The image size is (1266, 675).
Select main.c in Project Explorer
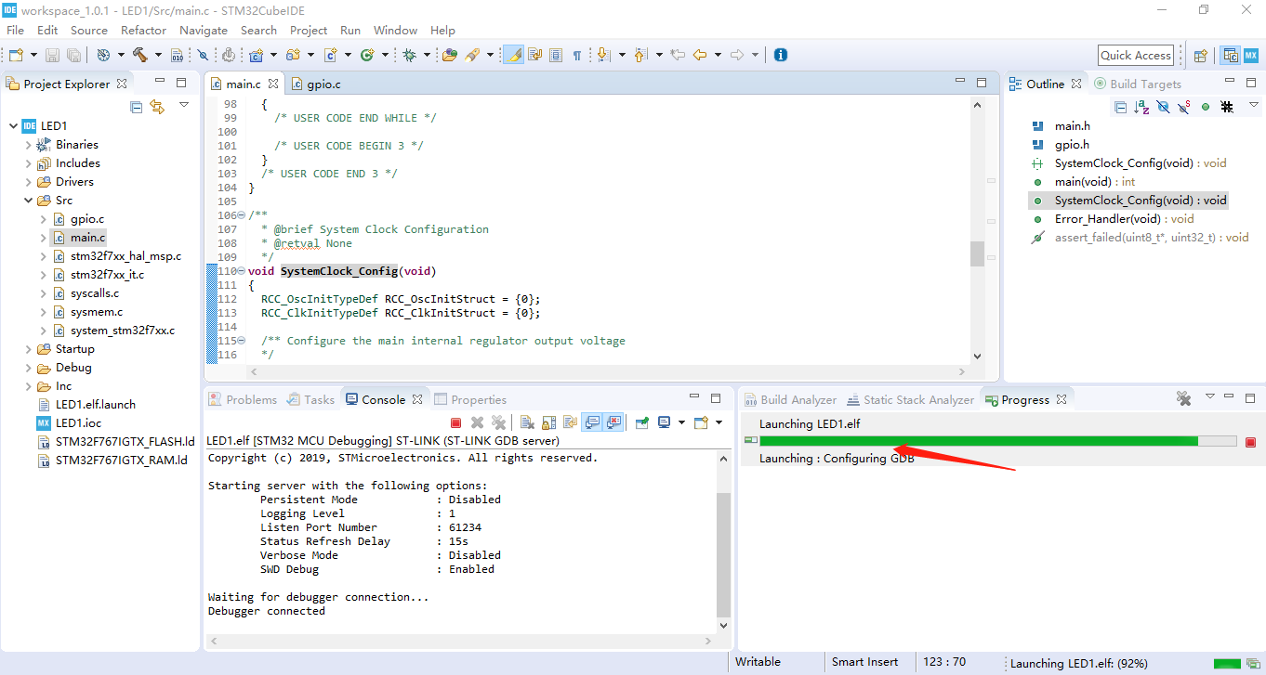pos(87,238)
